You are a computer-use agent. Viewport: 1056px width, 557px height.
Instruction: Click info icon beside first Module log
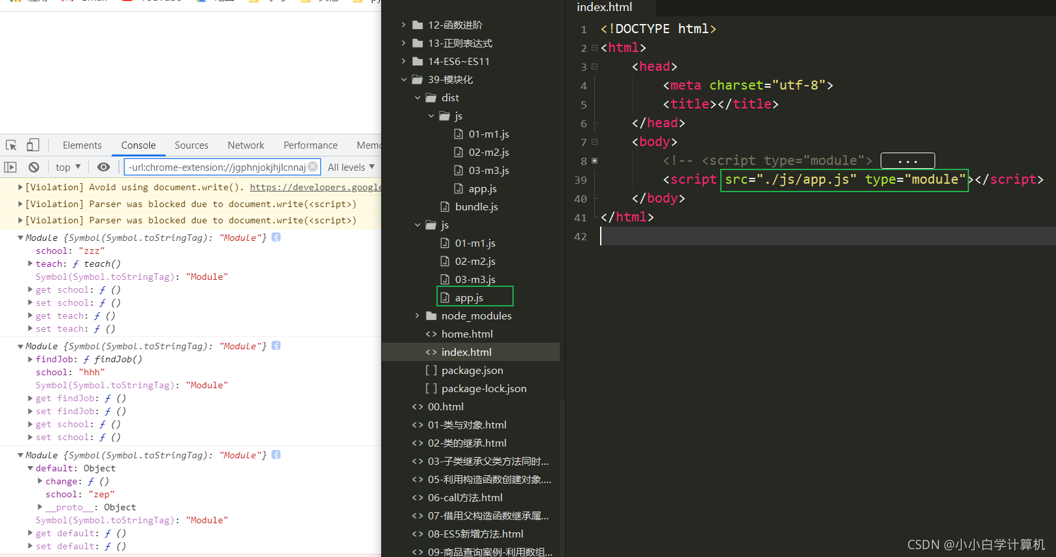click(x=276, y=237)
